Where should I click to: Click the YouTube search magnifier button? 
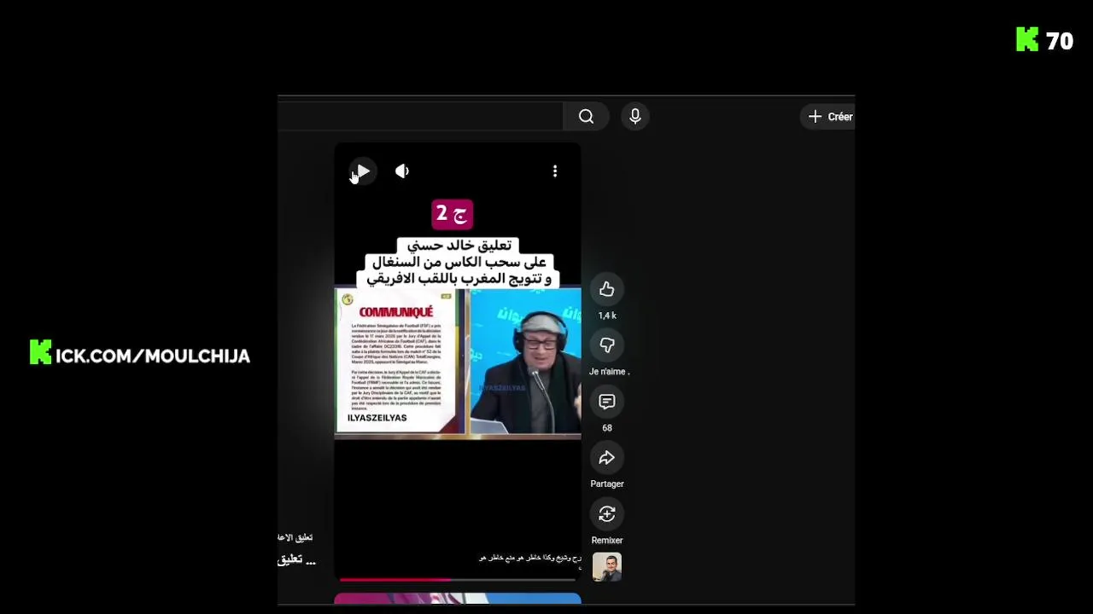coord(586,117)
